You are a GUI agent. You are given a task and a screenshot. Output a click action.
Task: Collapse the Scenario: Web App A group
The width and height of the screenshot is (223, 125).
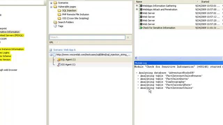pyautogui.click(x=51, y=50)
